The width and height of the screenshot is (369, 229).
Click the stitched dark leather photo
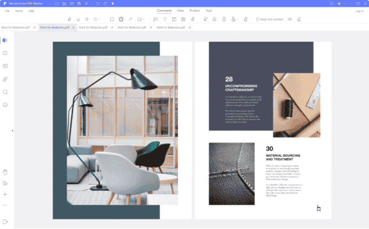[232, 174]
